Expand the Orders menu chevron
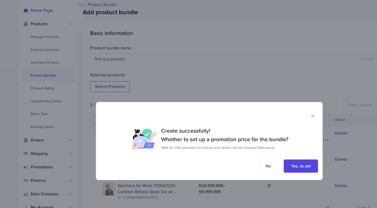Viewport: 377px width, 208px height. [x=71, y=140]
